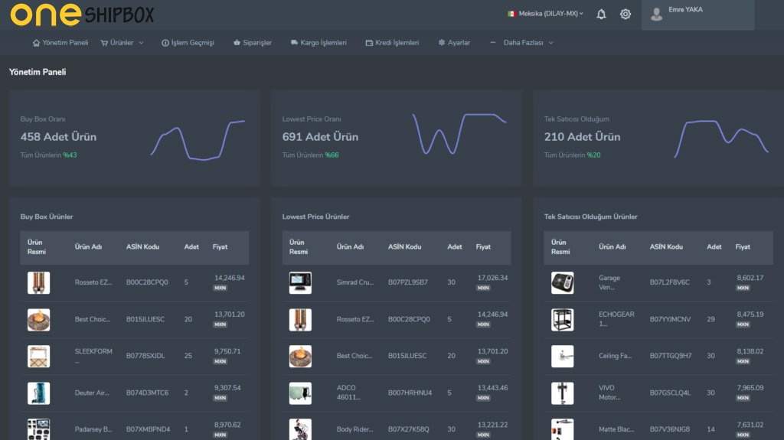This screenshot has height=440, width=784.
Task: Click ASIN code B07TTGQ9H7
Action: (x=671, y=356)
